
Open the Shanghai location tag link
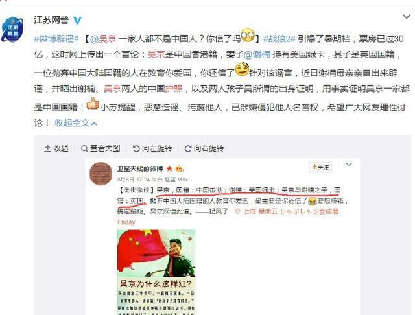tap(287, 211)
